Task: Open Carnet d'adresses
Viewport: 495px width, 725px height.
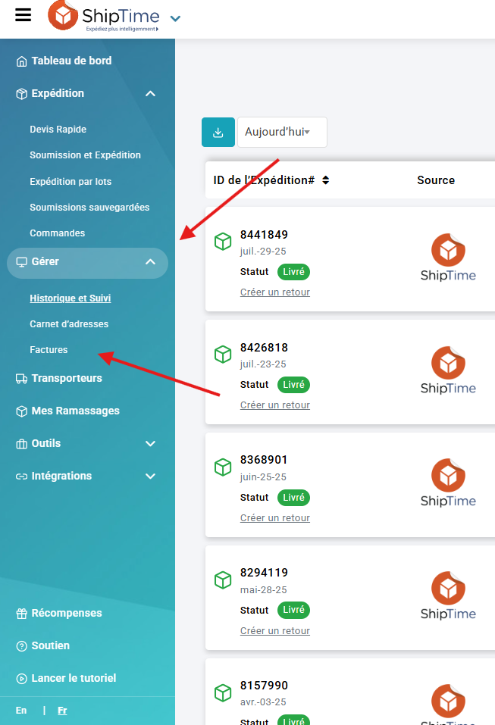Action: tap(69, 323)
